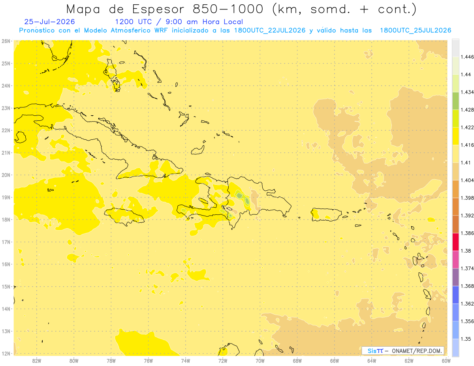Click the colorbar value 1.35
This screenshot has width=474, height=366.
466,339
